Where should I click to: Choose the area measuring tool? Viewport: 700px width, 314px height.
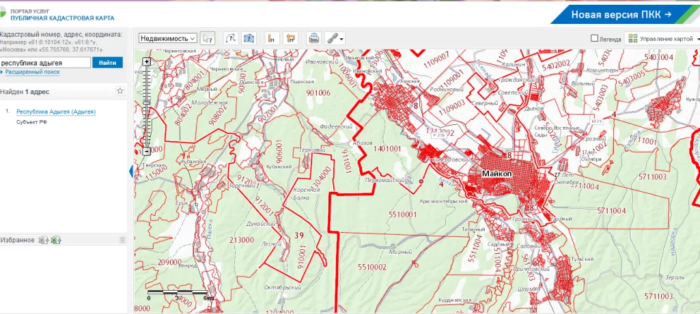pyautogui.click(x=290, y=38)
